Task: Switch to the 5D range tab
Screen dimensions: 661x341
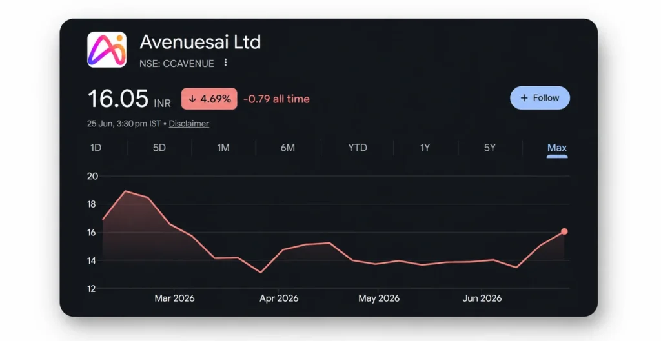Action: (x=159, y=148)
